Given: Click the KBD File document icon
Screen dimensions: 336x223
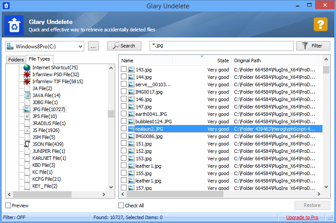Looking at the screenshot, I should click(27, 165).
